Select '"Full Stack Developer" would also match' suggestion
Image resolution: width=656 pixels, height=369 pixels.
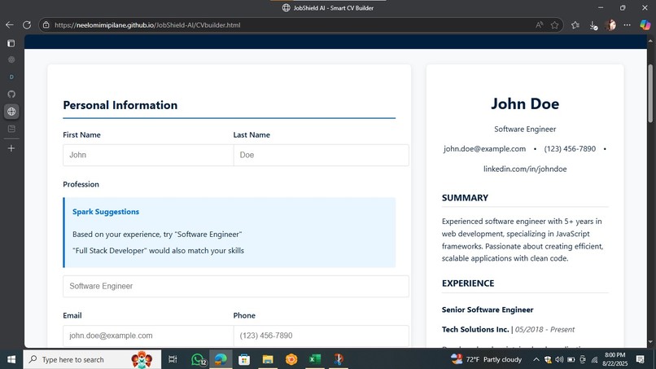pyautogui.click(x=158, y=250)
